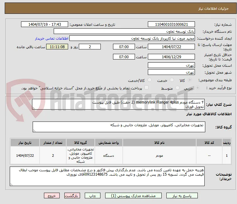This screenshot has height=204, width=237.
Task: Select the متوسط purchase type radio
Action: click(x=177, y=88)
